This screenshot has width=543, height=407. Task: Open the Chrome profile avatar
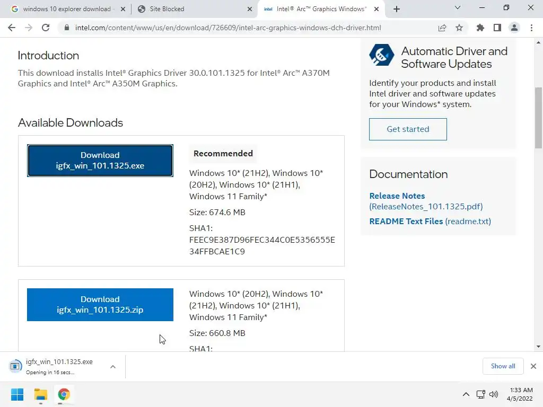pyautogui.click(x=514, y=28)
